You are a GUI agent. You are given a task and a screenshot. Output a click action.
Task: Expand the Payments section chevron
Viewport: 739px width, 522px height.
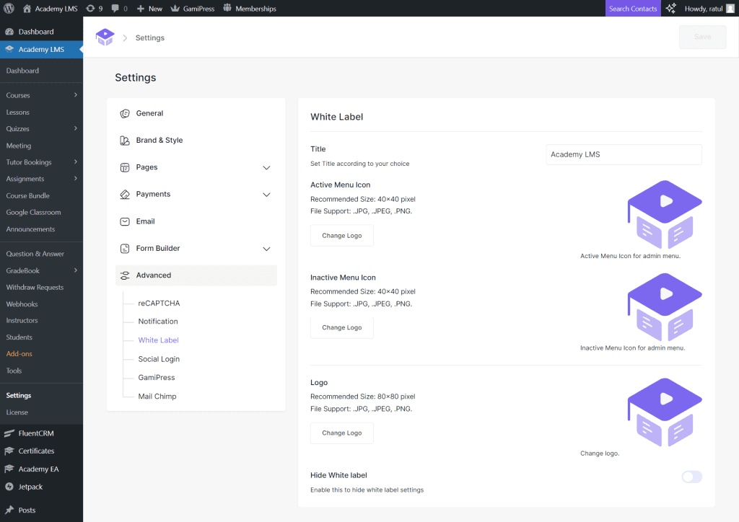tap(266, 194)
